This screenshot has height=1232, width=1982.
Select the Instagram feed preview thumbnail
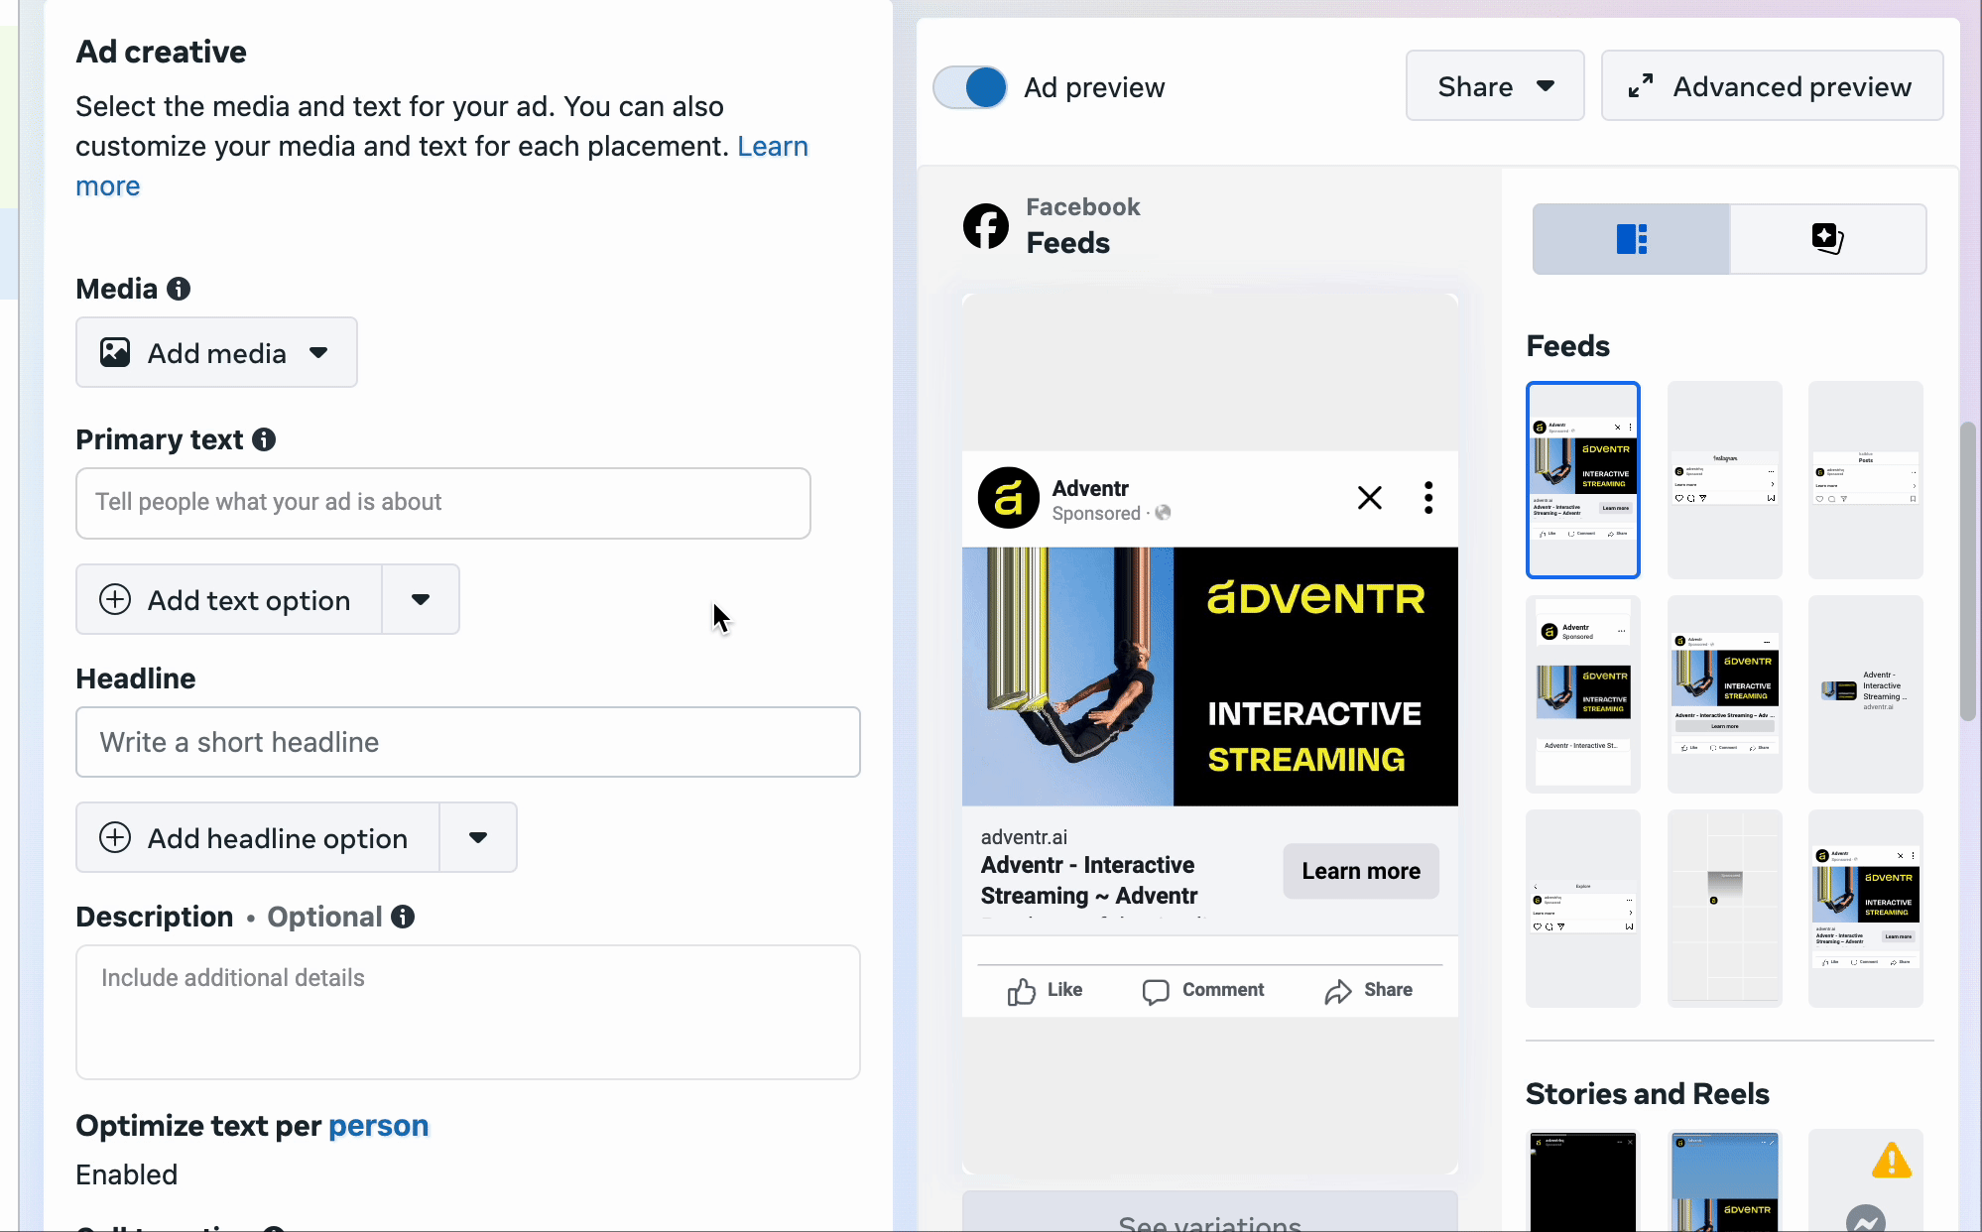tap(1724, 480)
